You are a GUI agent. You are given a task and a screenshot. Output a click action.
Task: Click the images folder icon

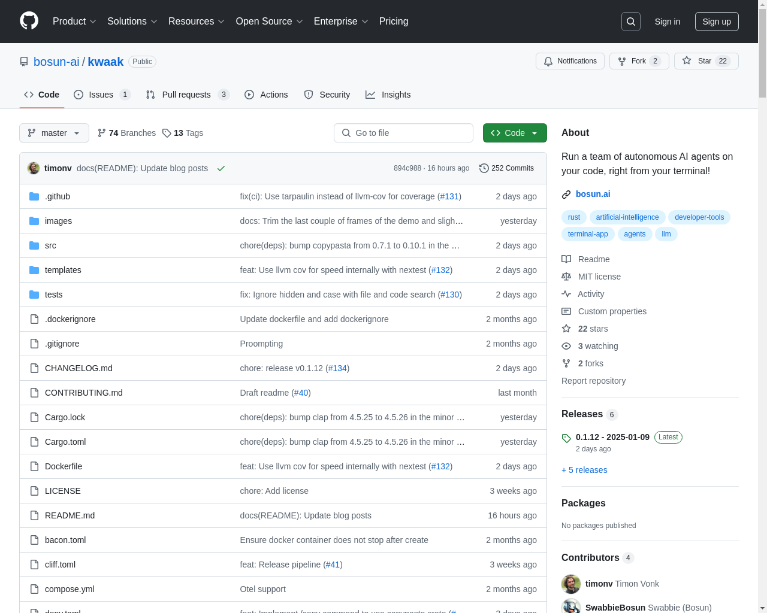34,221
